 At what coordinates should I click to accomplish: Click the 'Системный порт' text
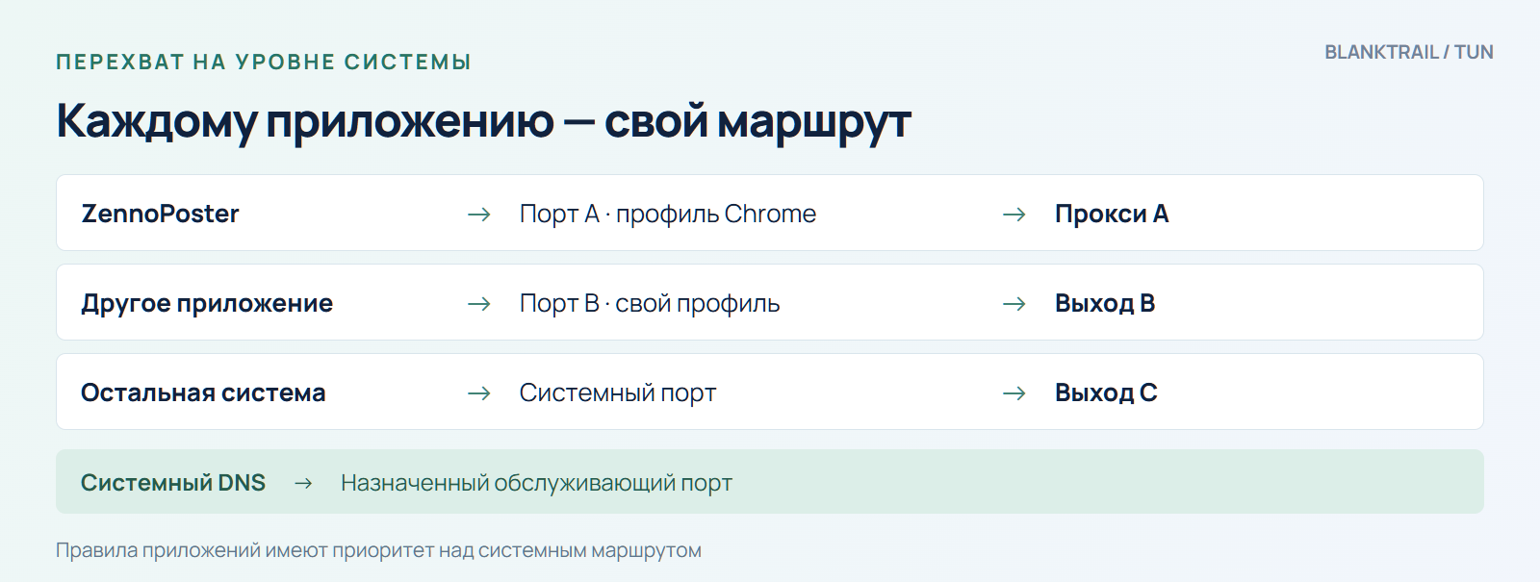[x=618, y=393]
